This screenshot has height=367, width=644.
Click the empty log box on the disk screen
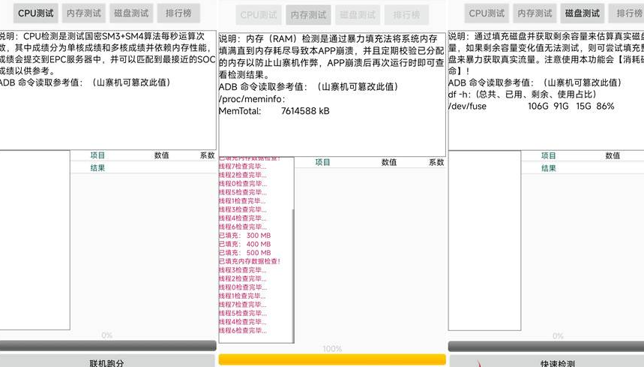coord(484,240)
